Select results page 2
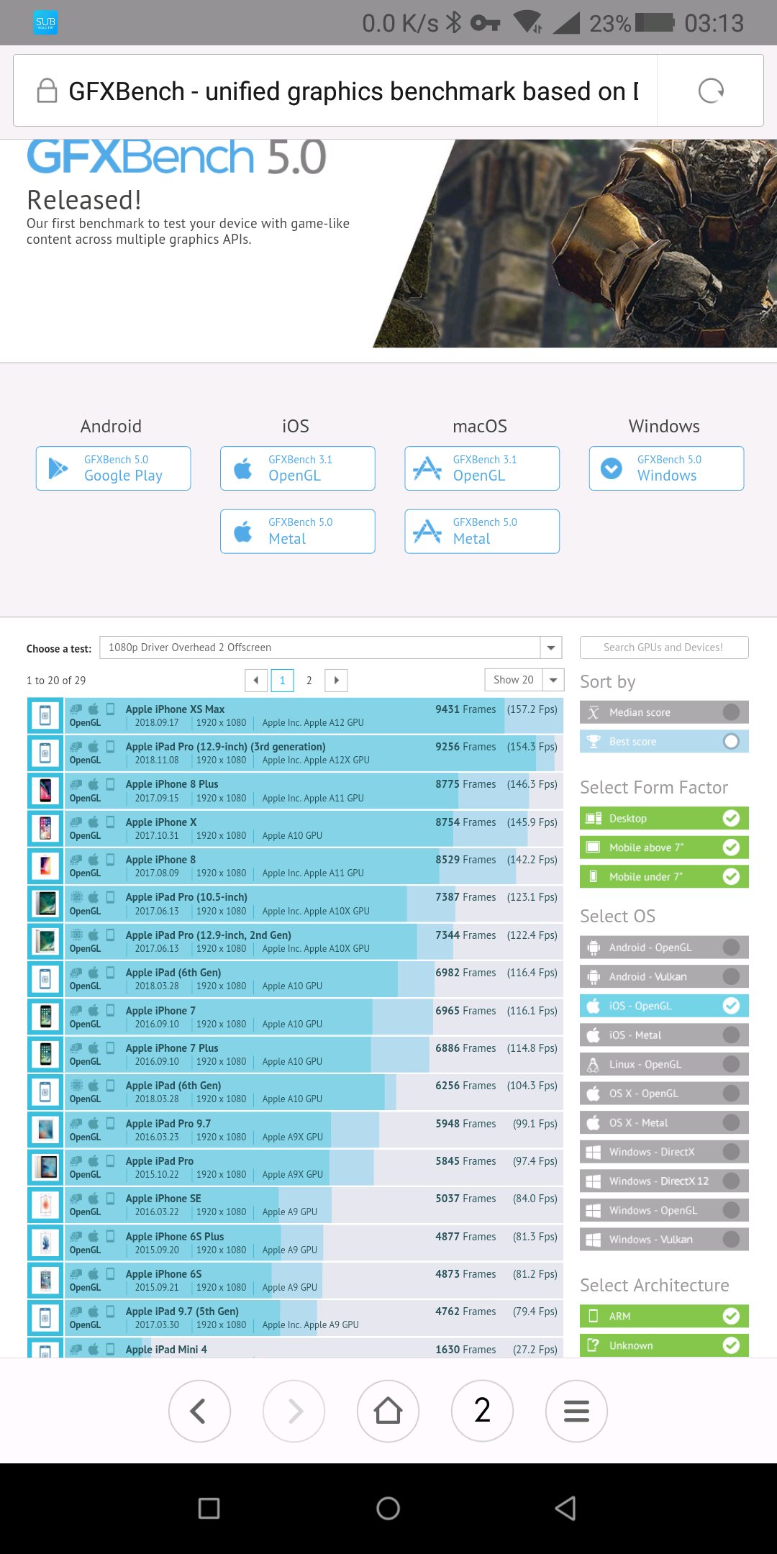 tap(309, 680)
